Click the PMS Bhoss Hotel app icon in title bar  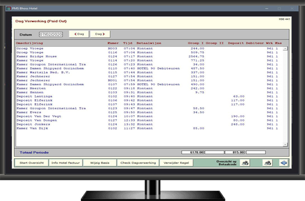(x=8, y=8)
